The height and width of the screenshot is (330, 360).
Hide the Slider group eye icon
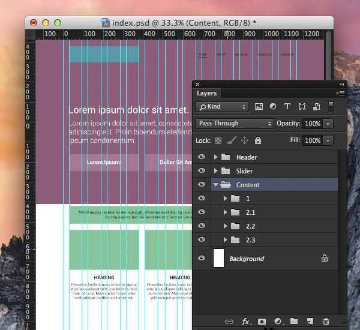click(x=202, y=171)
